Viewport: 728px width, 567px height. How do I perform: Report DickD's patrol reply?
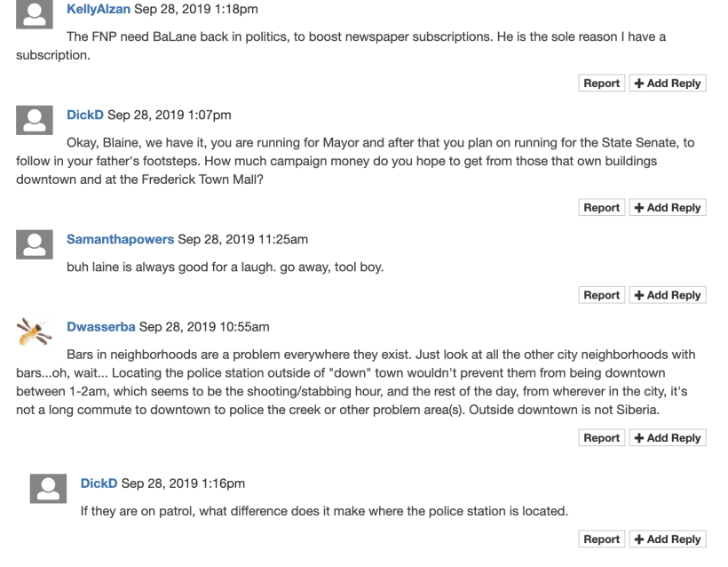[x=602, y=539]
